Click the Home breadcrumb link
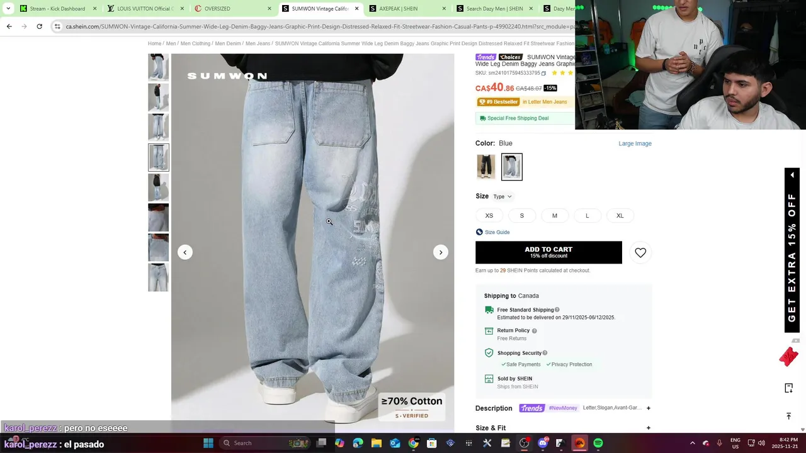Image resolution: width=806 pixels, height=453 pixels. (154, 43)
